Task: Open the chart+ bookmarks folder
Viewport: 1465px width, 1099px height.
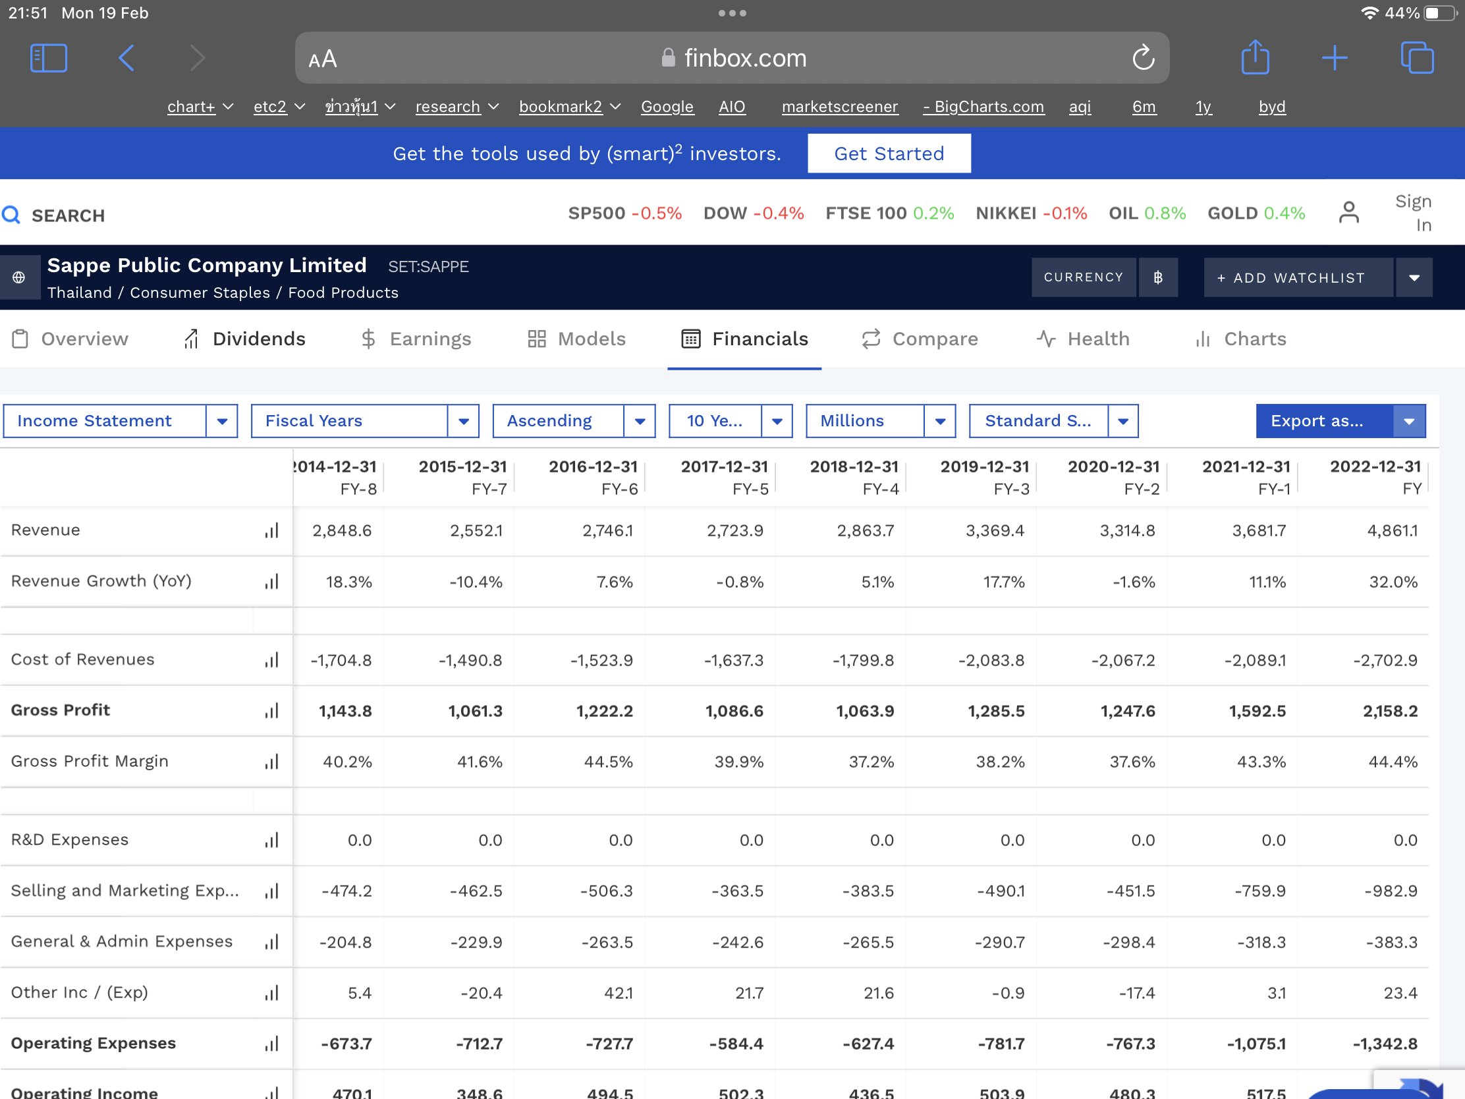Action: tap(200, 107)
